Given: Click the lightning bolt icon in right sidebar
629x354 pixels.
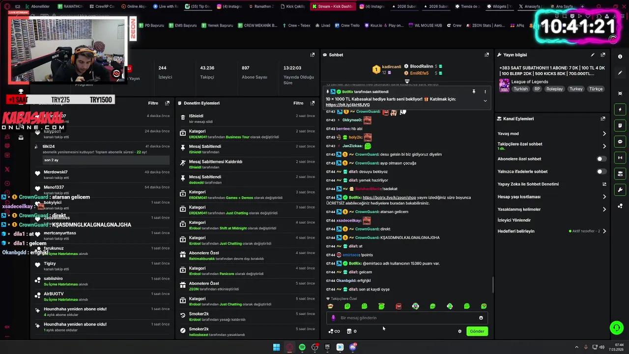Looking at the screenshot, I should (620, 110).
